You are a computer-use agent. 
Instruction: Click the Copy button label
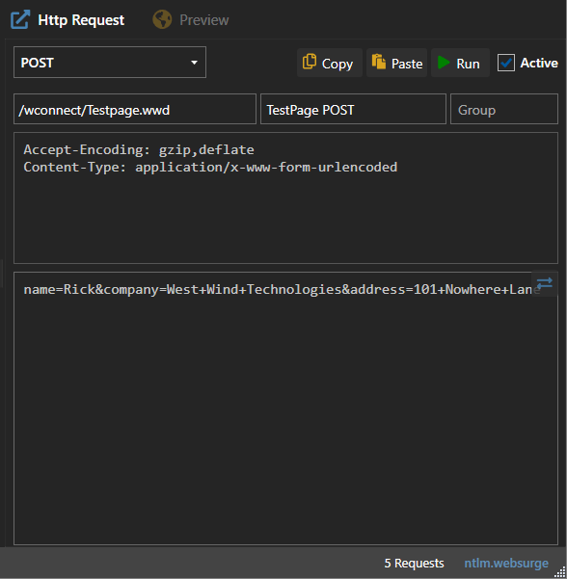tap(337, 64)
